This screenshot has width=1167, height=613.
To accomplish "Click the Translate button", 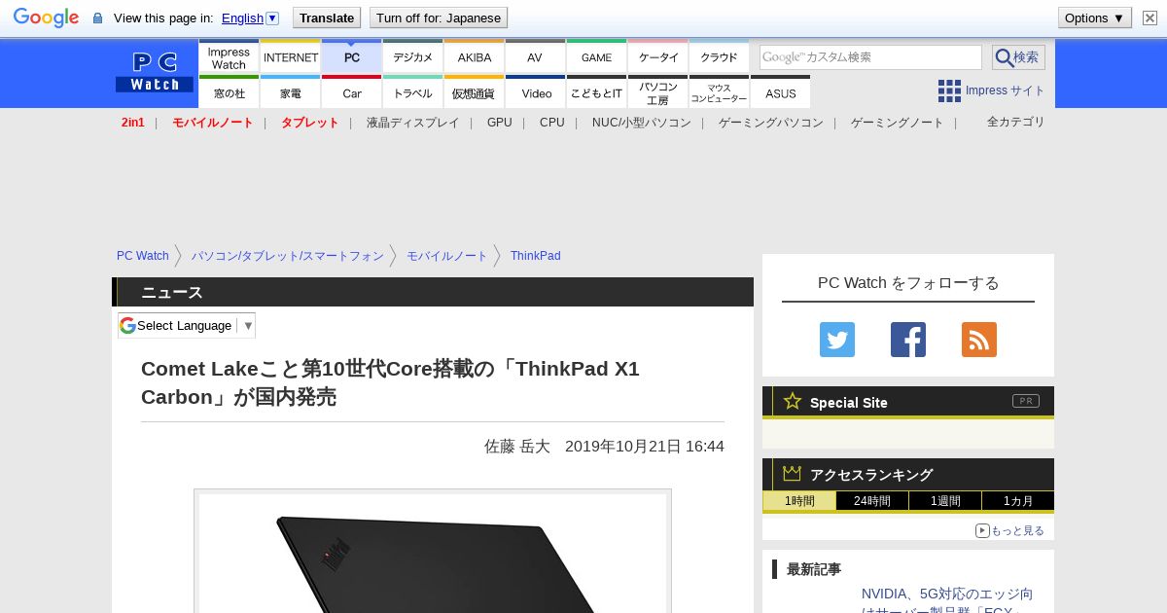I will click(x=326, y=18).
